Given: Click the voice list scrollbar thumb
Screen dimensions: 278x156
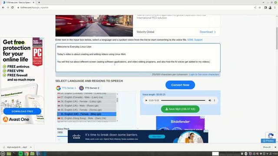Looking at the screenshot, I should pyautogui.click(x=117, y=100).
